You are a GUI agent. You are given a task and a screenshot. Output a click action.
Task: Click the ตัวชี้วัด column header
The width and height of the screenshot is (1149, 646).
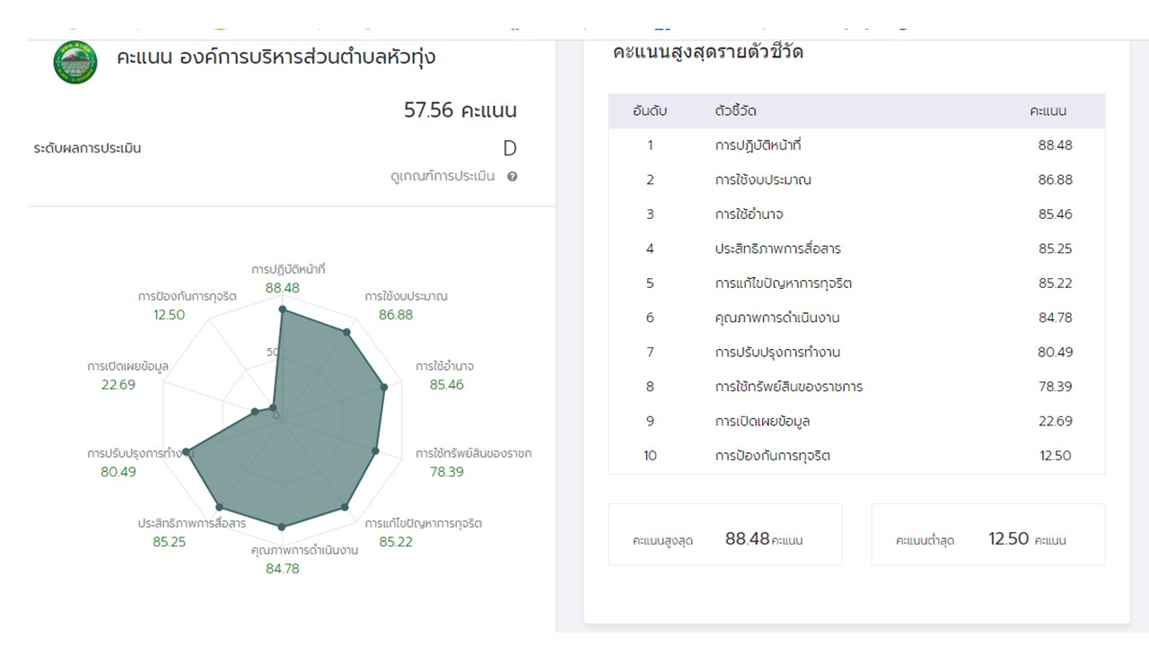click(735, 111)
